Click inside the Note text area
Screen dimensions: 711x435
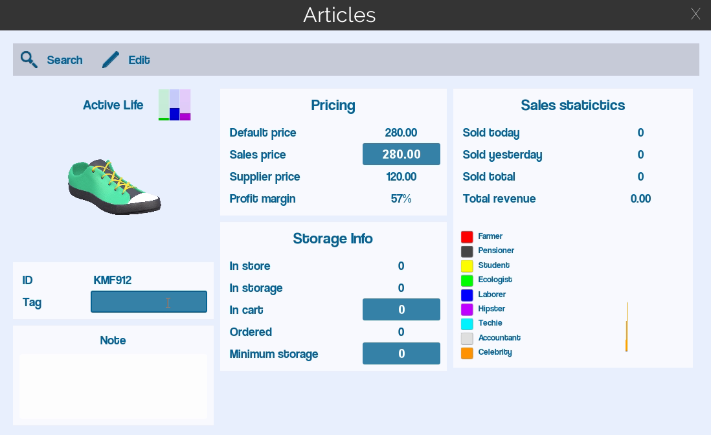[x=113, y=386]
